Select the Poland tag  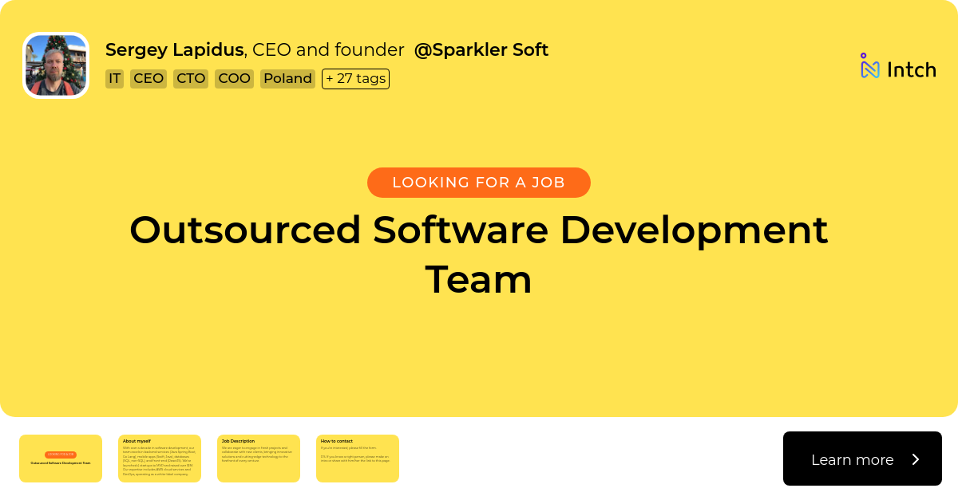click(x=287, y=79)
